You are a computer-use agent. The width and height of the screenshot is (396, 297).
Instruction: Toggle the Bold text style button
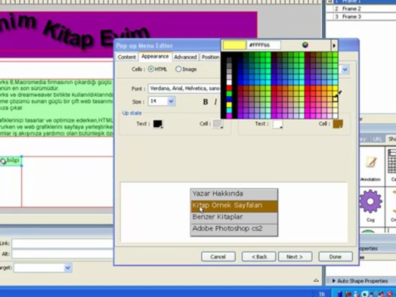tap(205, 102)
